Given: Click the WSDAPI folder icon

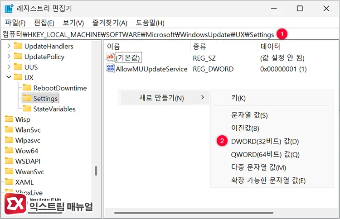Looking at the screenshot, I should [9, 161].
